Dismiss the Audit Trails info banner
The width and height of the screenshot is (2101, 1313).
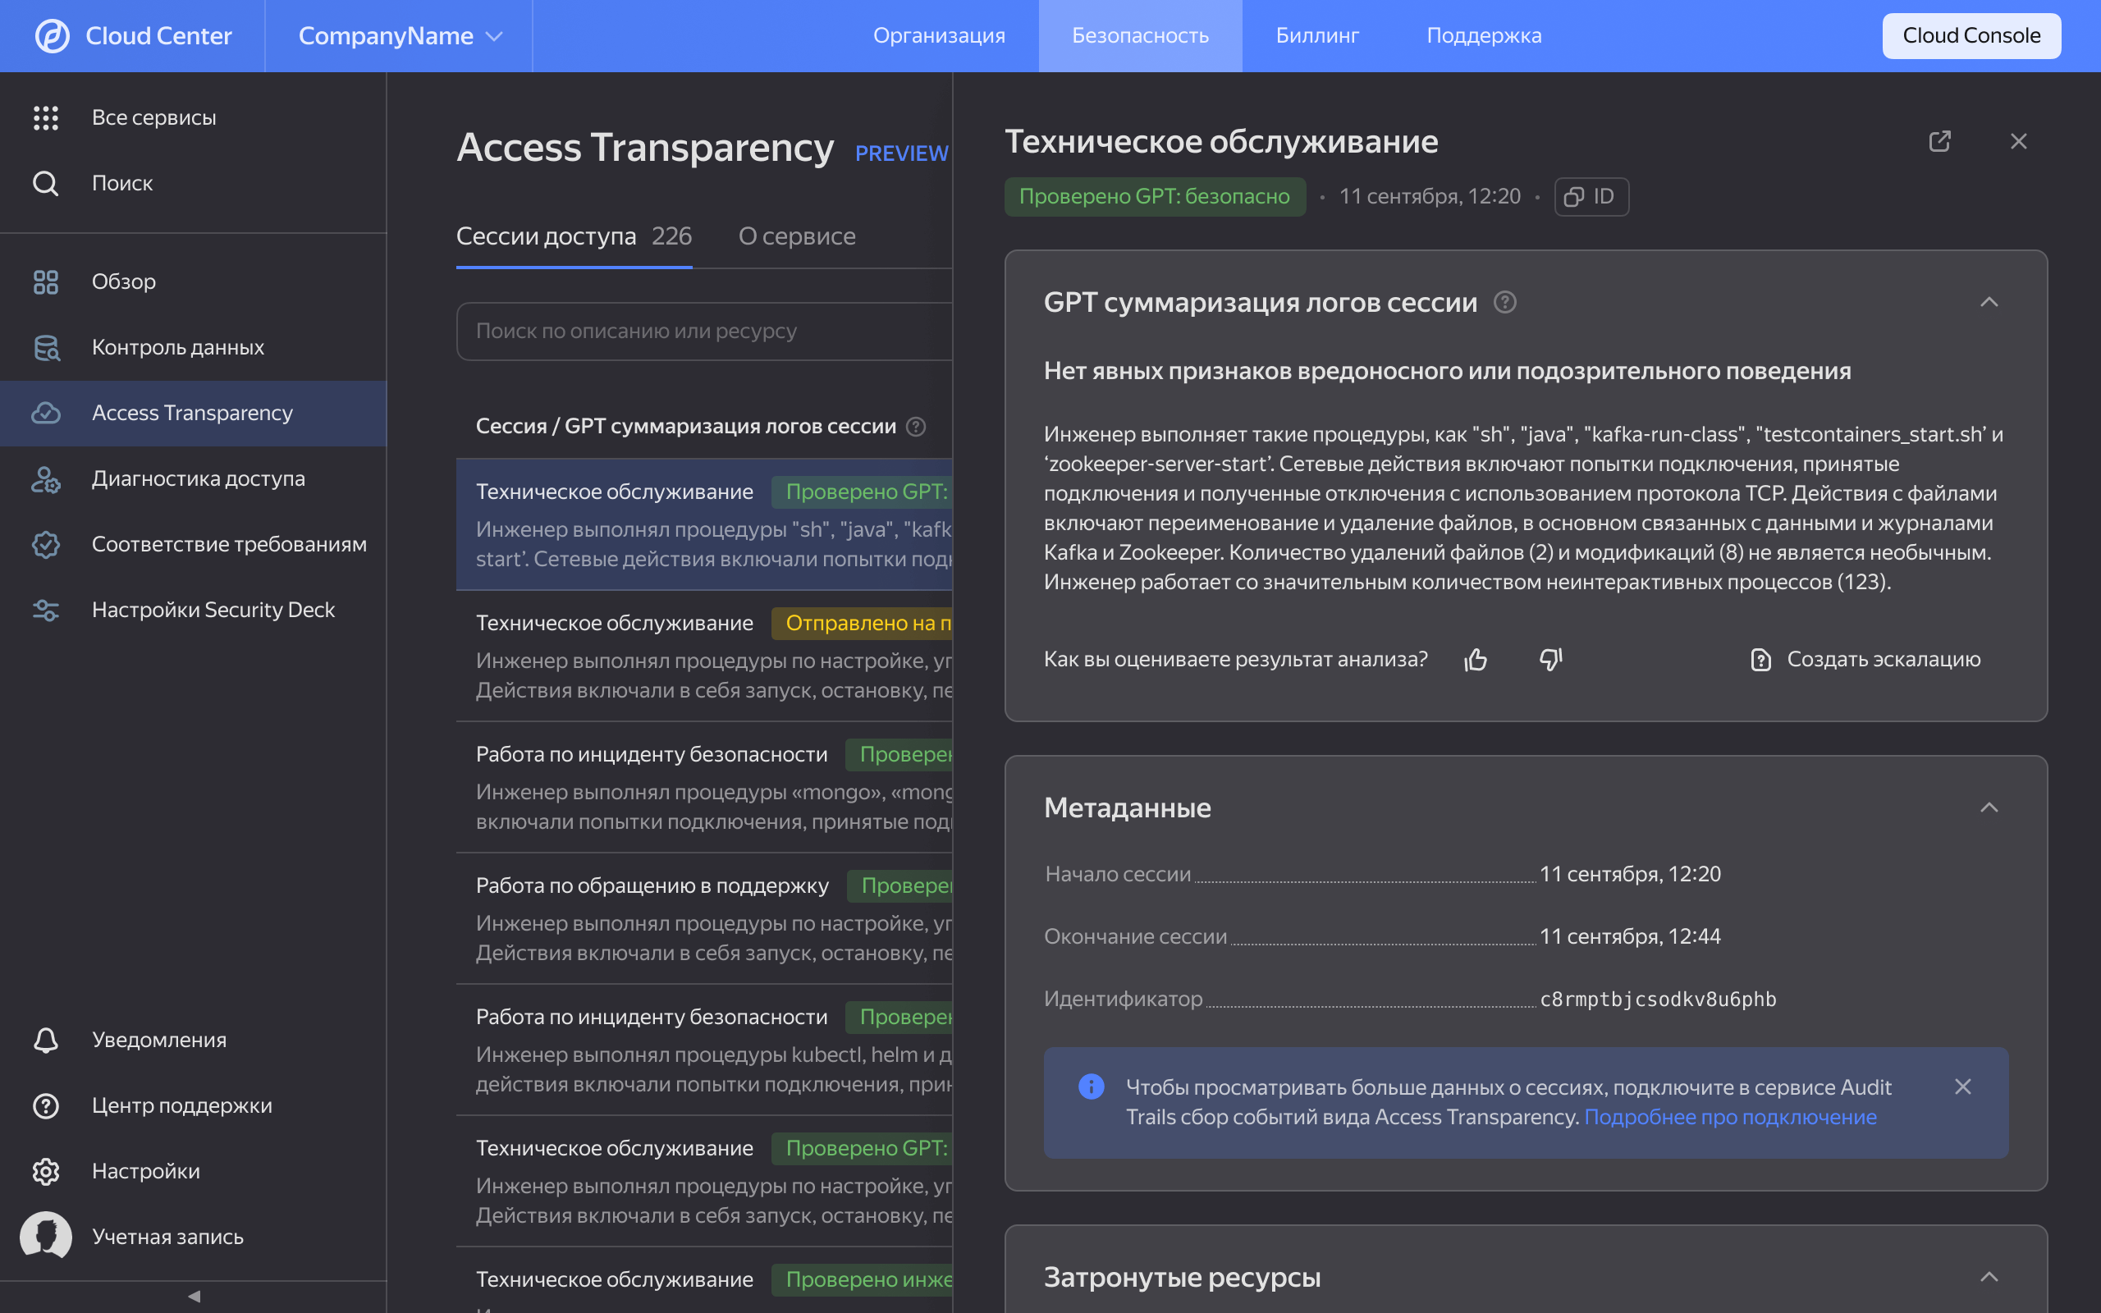click(x=1962, y=1087)
